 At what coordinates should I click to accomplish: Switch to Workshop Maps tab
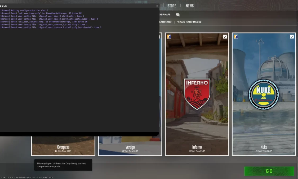click(x=164, y=15)
